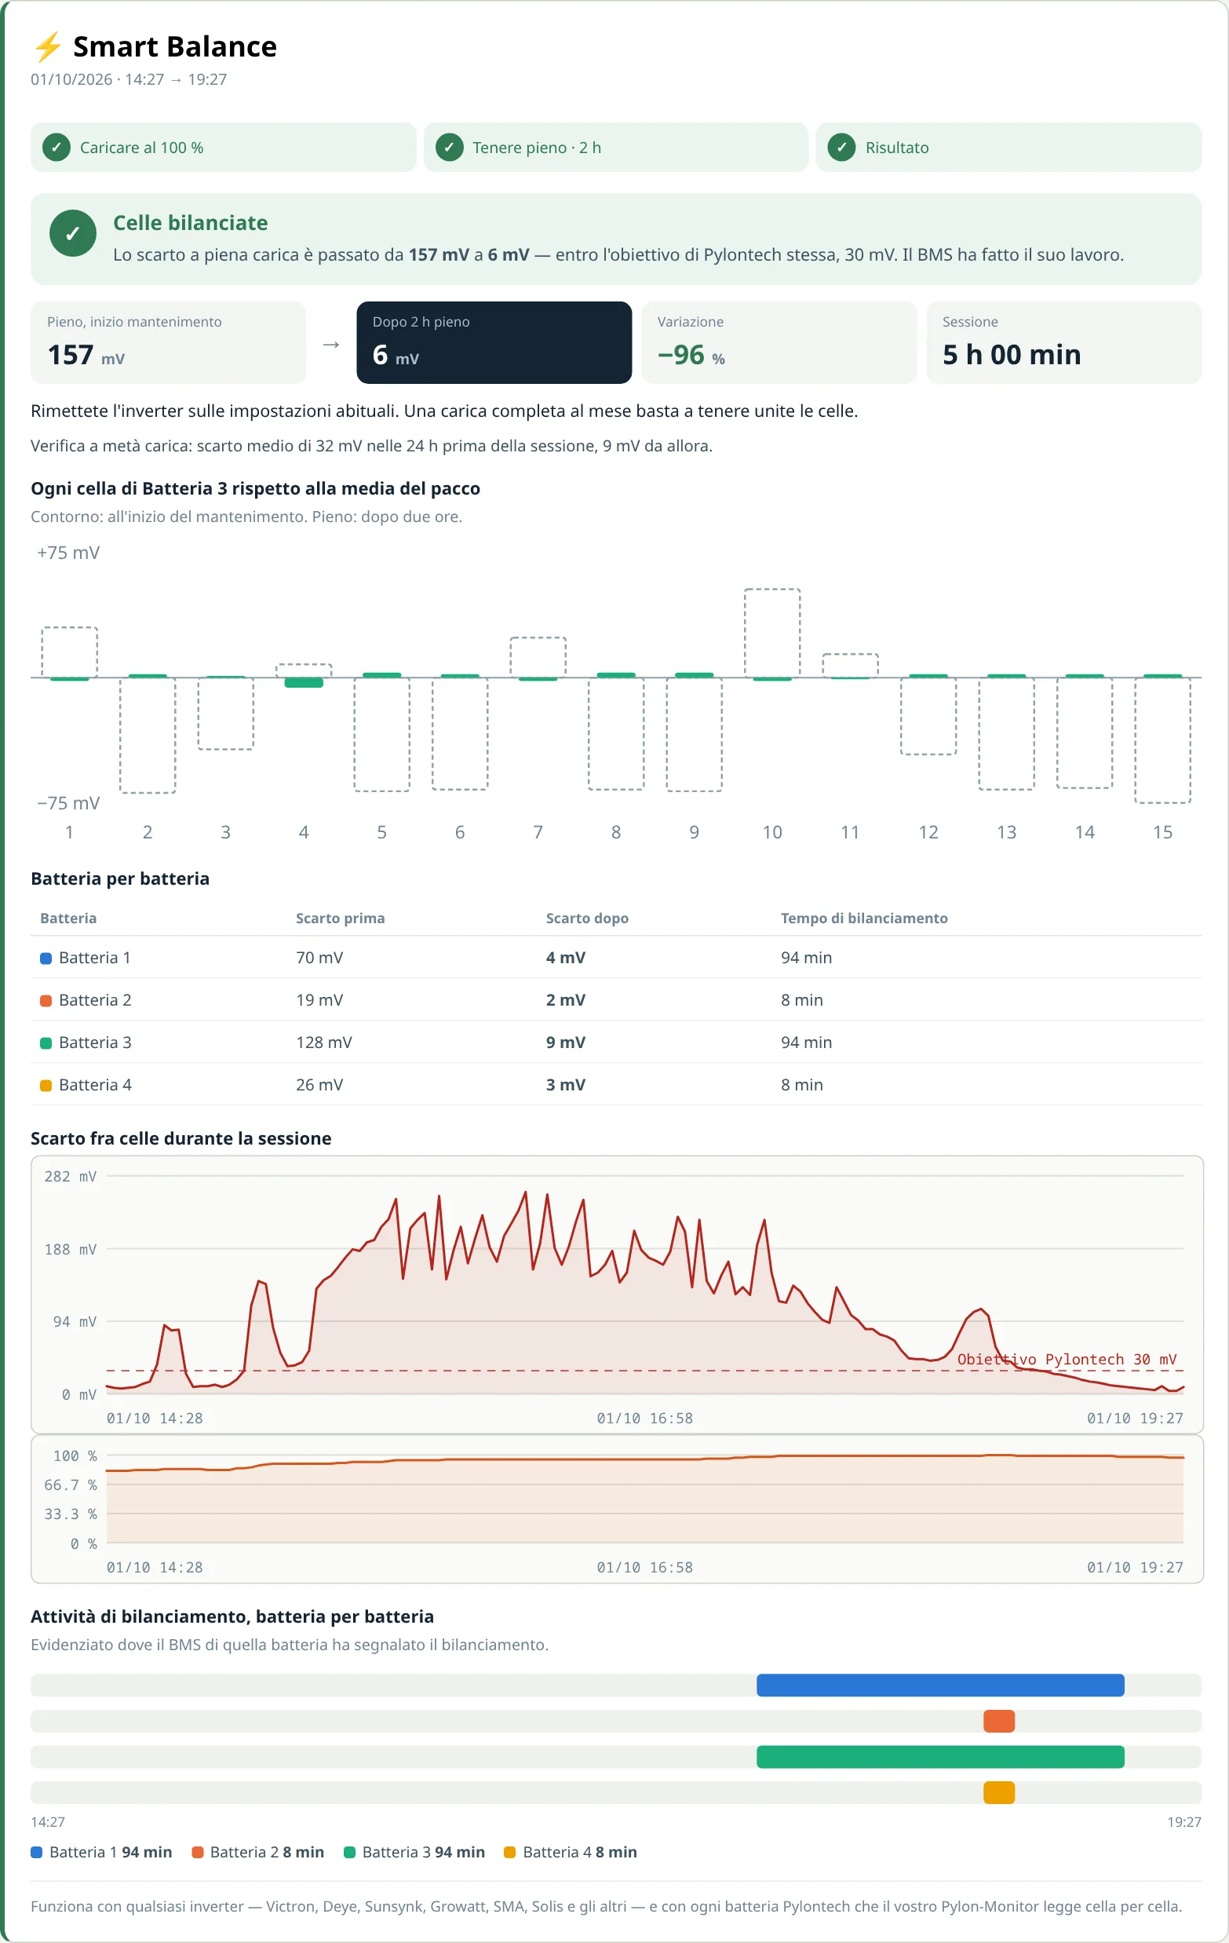The image size is (1229, 1943).
Task: Select the Batteria 3 green marker in table
Action: pos(46,1043)
